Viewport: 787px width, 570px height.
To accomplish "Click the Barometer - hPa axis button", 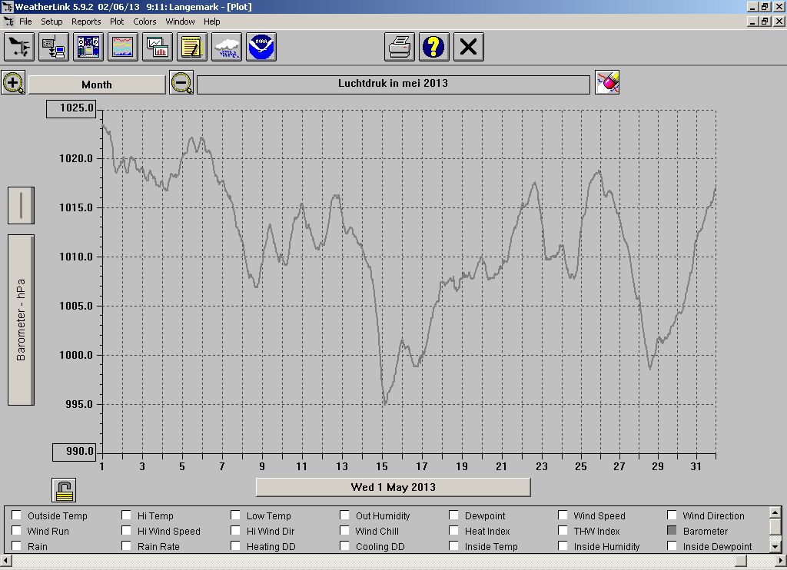I will pyautogui.click(x=21, y=320).
